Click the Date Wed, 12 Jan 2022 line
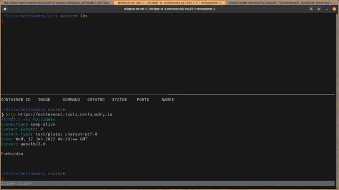 pos(44,139)
